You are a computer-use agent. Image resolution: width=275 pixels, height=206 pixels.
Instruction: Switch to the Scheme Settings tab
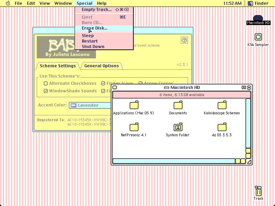tap(58, 66)
